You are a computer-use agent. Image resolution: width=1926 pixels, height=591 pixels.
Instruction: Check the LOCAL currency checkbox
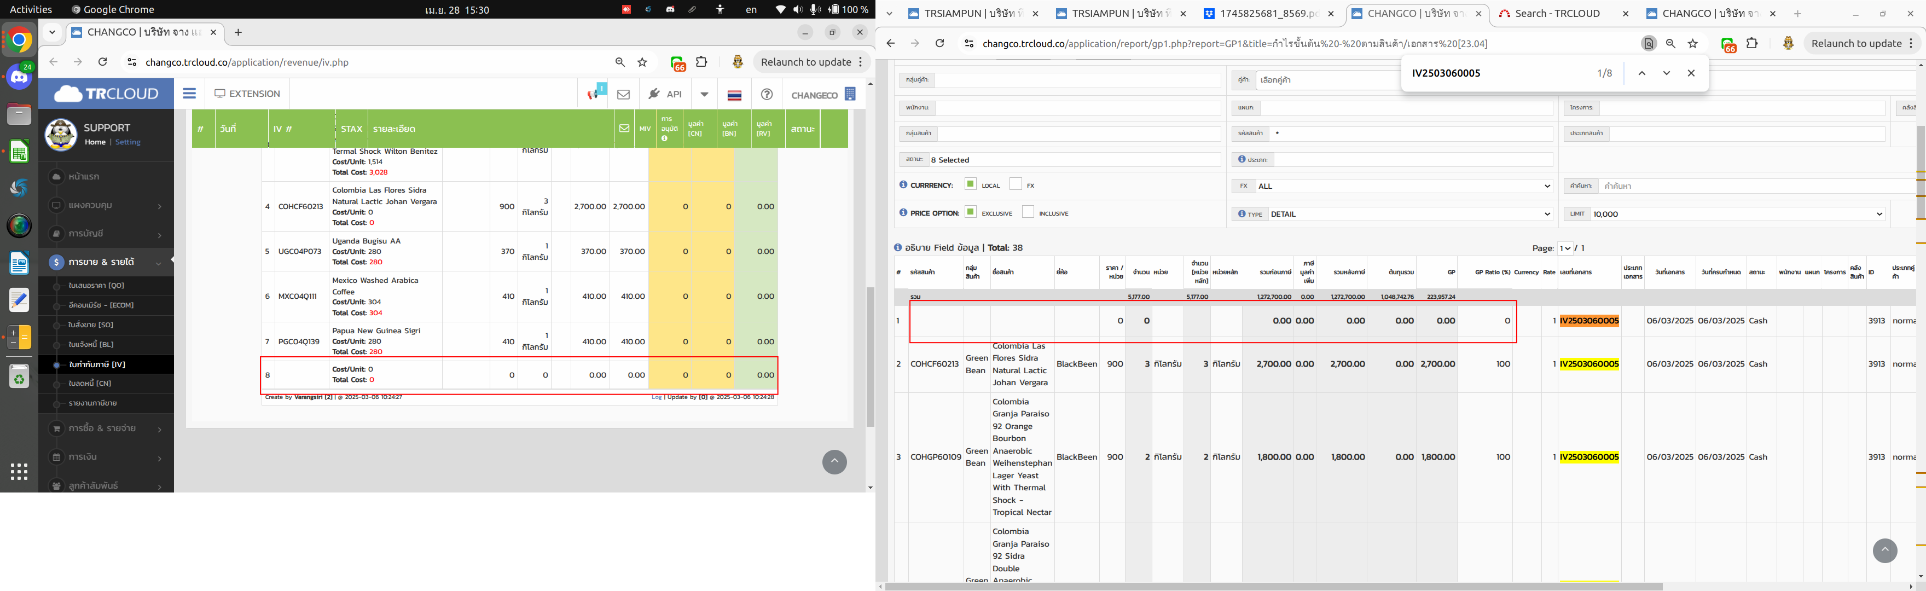click(971, 183)
